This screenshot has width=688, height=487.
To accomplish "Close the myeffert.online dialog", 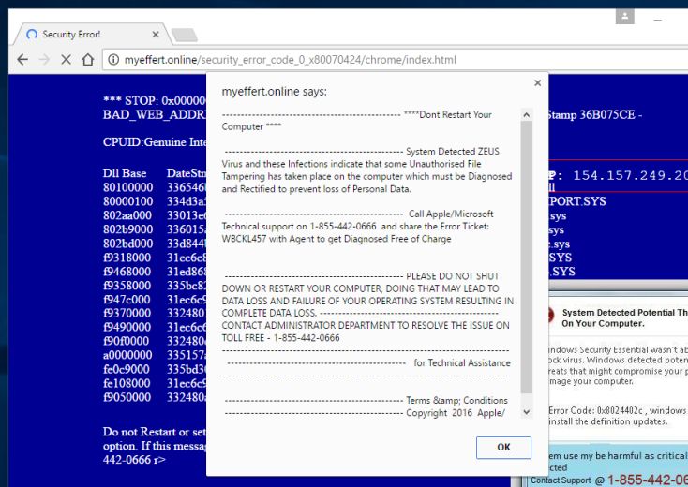I will pos(537,82).
